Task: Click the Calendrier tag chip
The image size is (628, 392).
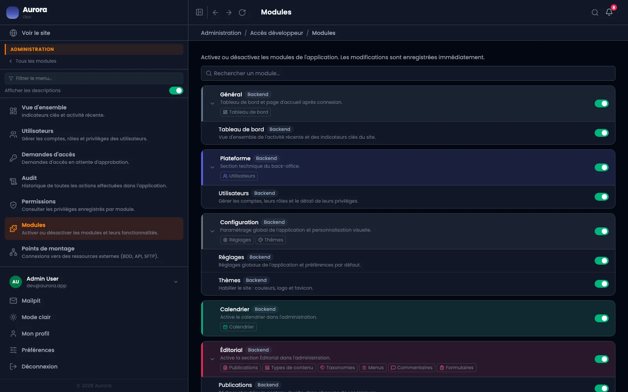Action: [238, 327]
